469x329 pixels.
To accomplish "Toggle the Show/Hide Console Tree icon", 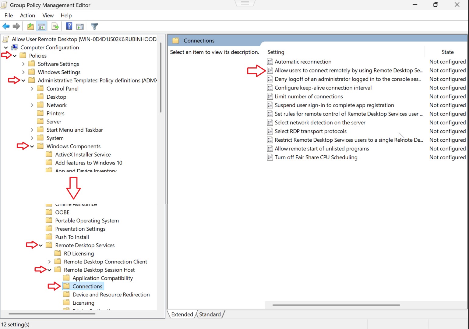I will click(41, 27).
